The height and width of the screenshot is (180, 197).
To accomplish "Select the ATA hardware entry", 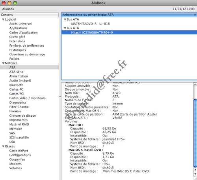I will pos(29,67).
